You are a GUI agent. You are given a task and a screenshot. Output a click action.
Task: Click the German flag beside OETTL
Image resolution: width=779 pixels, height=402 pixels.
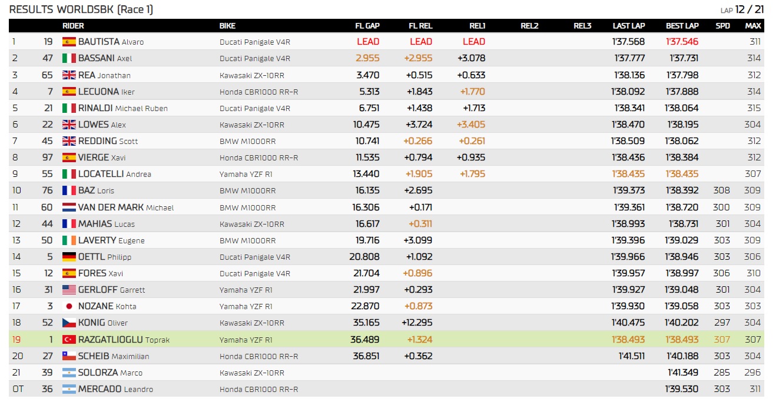69,257
